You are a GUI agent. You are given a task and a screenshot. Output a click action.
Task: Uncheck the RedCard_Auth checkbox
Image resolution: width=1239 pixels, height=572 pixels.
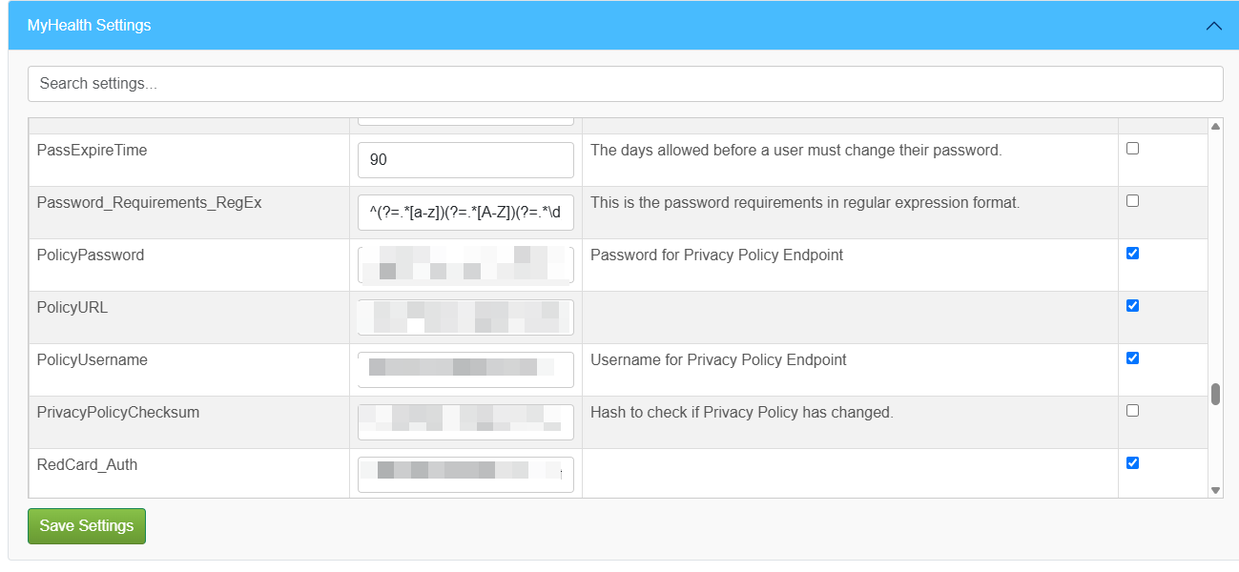pyautogui.click(x=1132, y=463)
